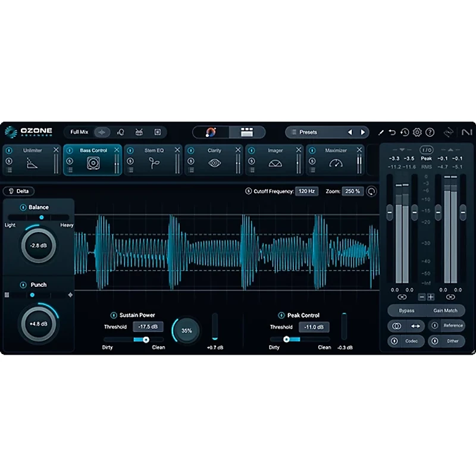Enable Gain Match
Image resolution: width=476 pixels, height=476 pixels.
pos(445,310)
